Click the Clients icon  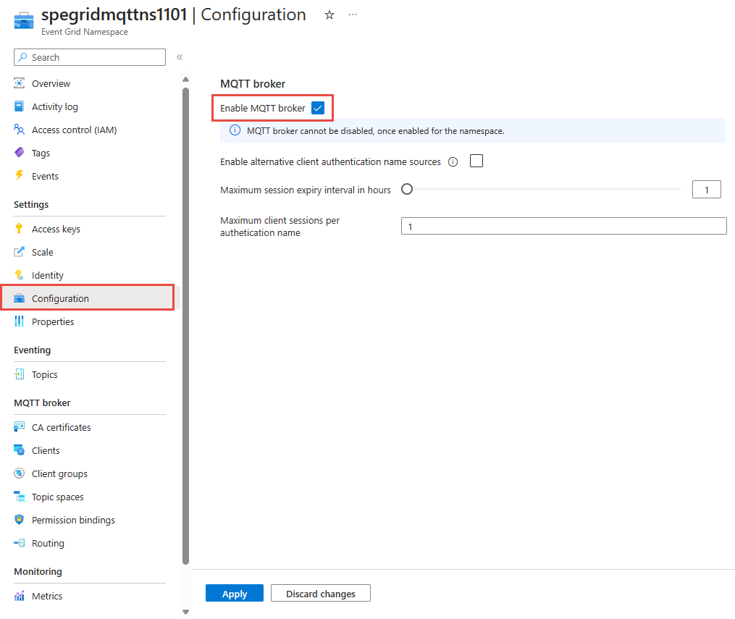pos(20,450)
